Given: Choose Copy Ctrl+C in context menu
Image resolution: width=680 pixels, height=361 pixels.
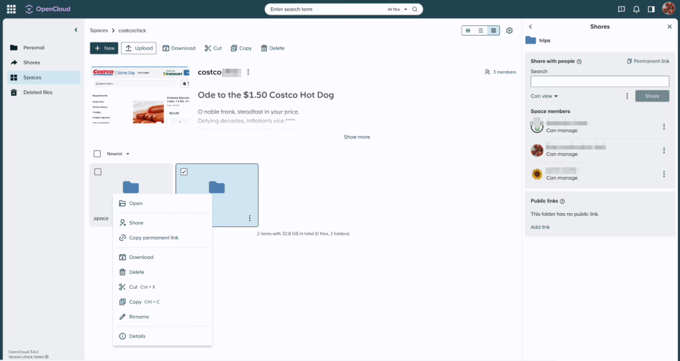Looking at the screenshot, I should pos(163,302).
